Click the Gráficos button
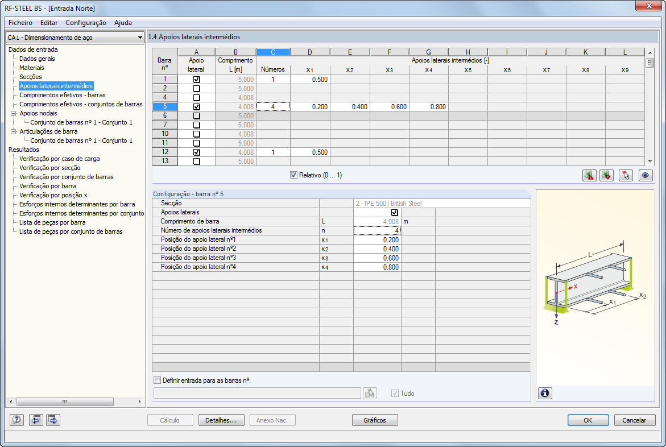 375,420
